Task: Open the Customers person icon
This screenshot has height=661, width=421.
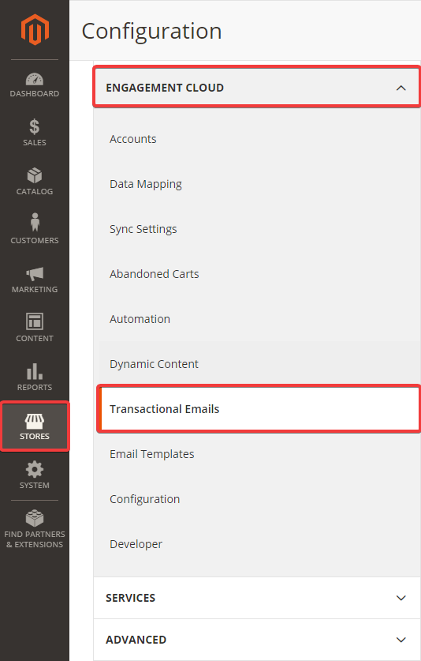Action: click(x=35, y=222)
